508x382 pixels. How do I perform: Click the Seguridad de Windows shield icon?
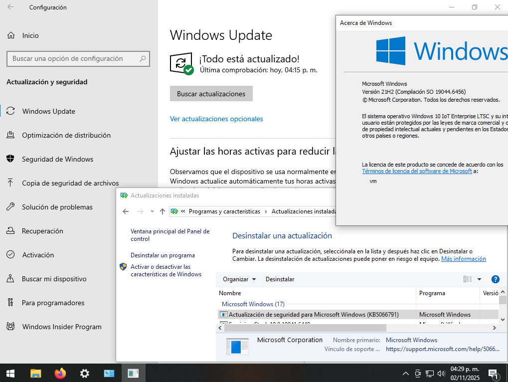tap(10, 159)
